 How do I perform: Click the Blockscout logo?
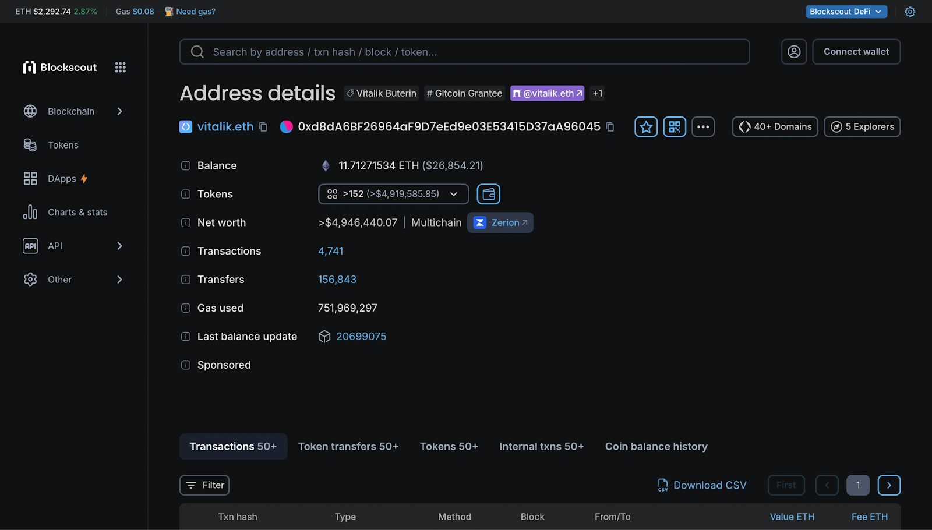(60, 68)
